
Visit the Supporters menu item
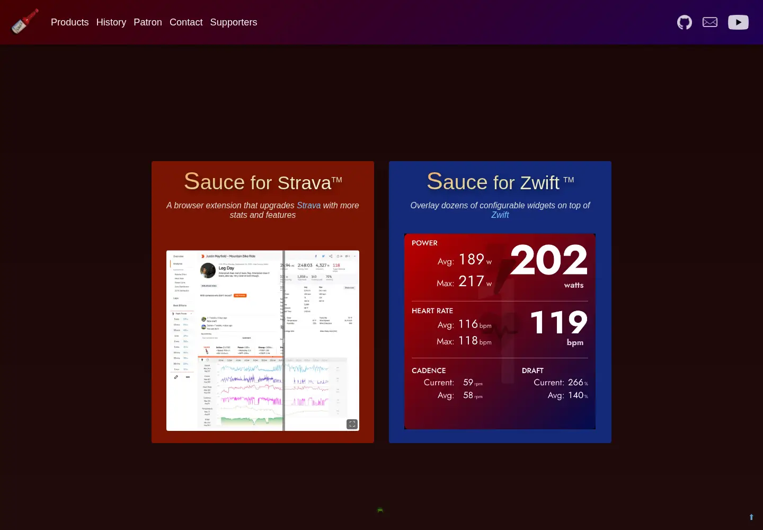point(234,22)
